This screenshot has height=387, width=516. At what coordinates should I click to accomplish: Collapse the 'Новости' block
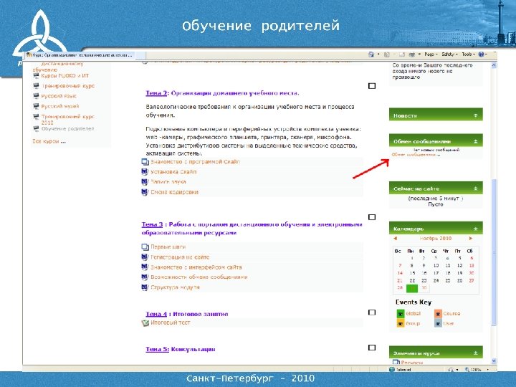[x=476, y=115]
